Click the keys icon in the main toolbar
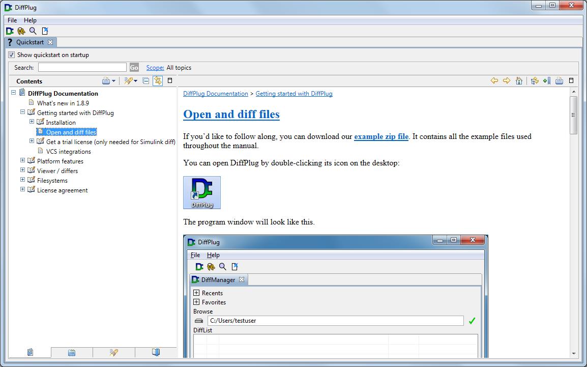587x367 pixels. 21,31
